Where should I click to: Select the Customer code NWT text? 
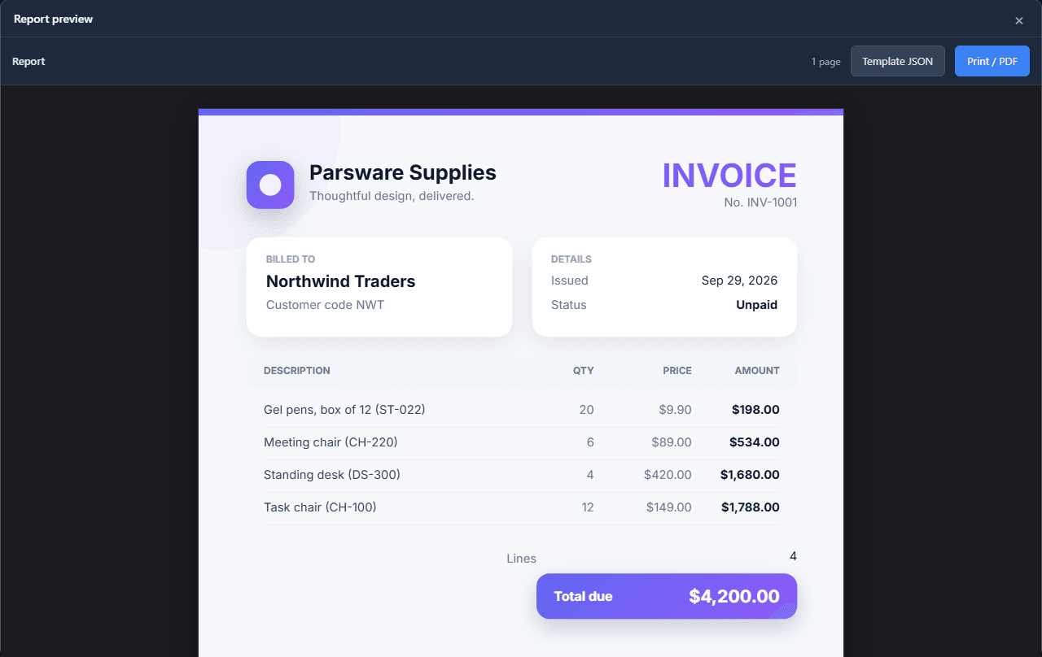coord(325,305)
